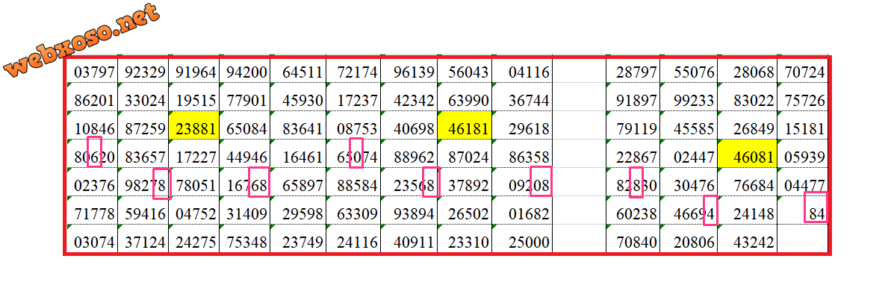Click cell containing 70724
Image resolution: width=891 pixels, height=288 pixels.
pos(802,72)
